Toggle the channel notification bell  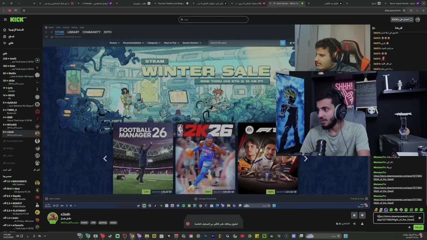[354, 216]
